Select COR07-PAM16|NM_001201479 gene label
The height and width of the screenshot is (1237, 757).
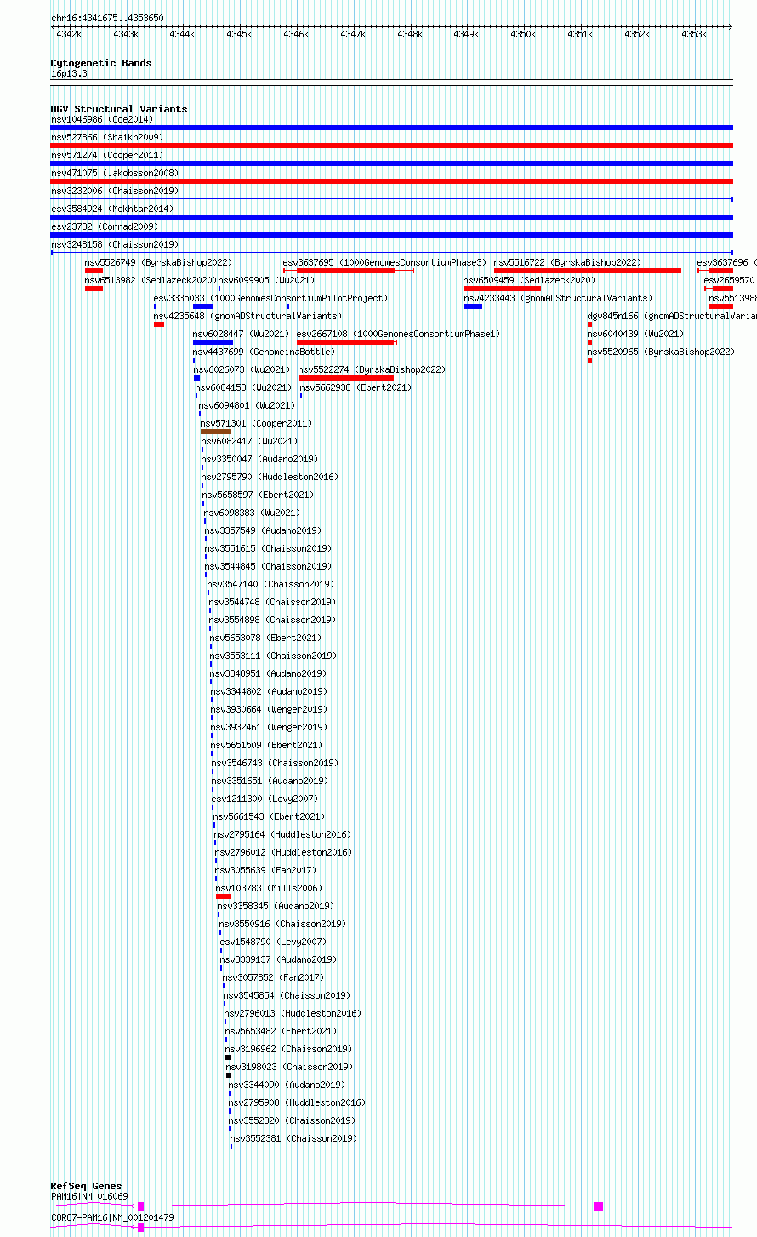click(112, 1217)
